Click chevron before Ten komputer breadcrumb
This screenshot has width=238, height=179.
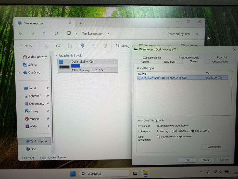pos(76,34)
